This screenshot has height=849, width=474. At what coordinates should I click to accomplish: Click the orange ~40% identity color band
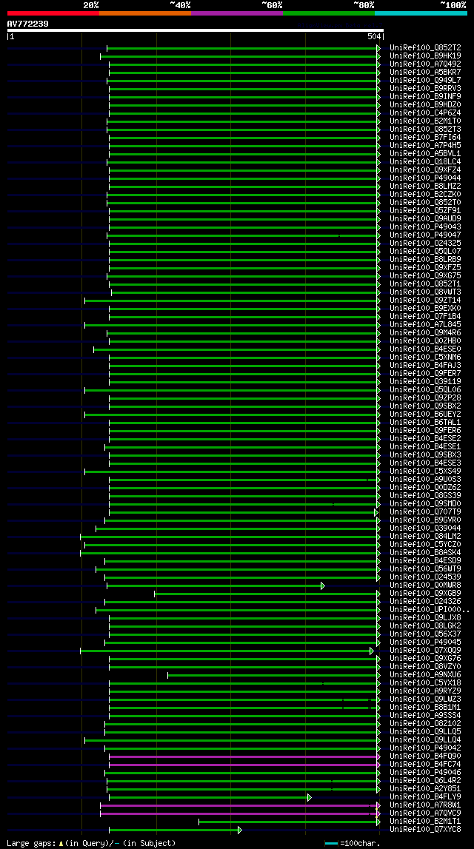coord(145,13)
